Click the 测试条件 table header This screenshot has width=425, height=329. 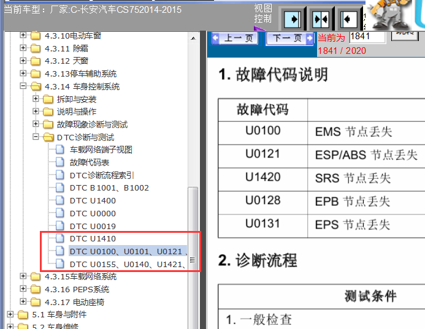pyautogui.click(x=370, y=296)
